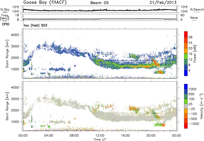Select the 12:00 time tick label
Viewport: 204px width, 141px height.
pos(100,136)
